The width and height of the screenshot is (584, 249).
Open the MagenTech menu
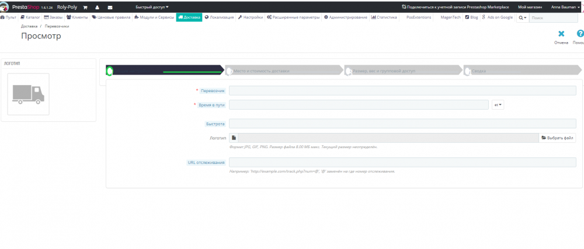pyautogui.click(x=451, y=17)
